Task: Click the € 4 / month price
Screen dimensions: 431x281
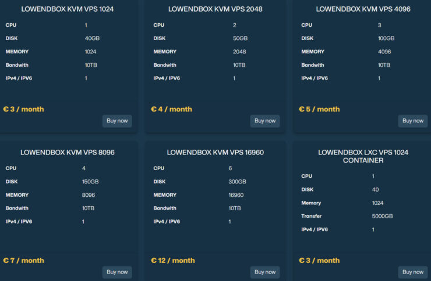Action: (x=171, y=109)
